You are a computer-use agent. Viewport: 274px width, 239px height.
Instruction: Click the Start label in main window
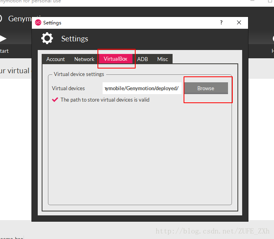[x=4, y=51]
